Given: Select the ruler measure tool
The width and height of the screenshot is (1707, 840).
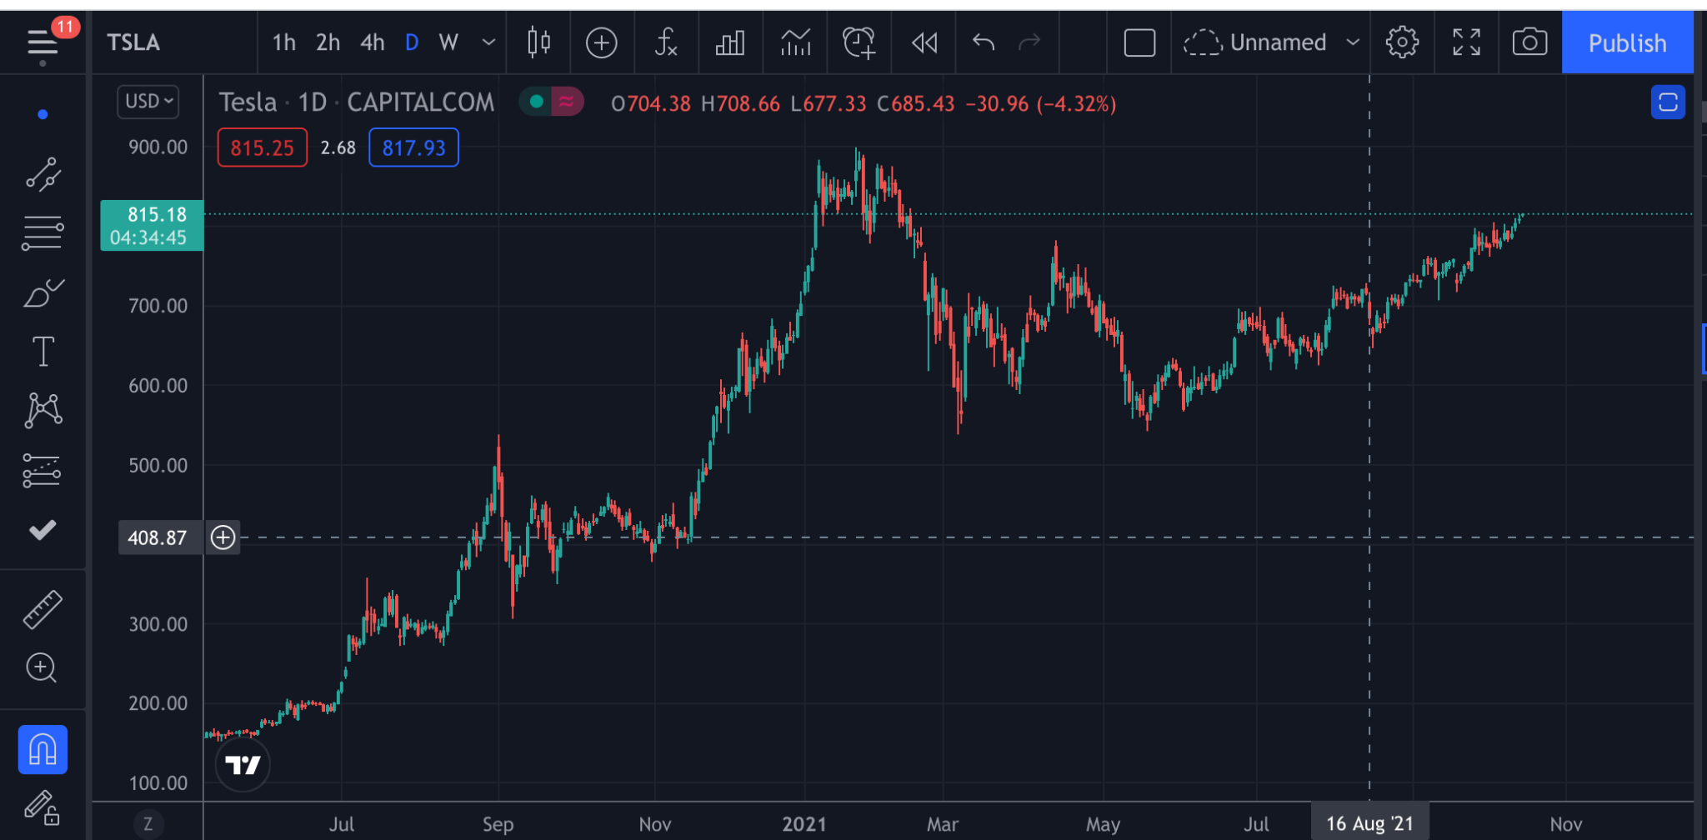Looking at the screenshot, I should [x=43, y=609].
